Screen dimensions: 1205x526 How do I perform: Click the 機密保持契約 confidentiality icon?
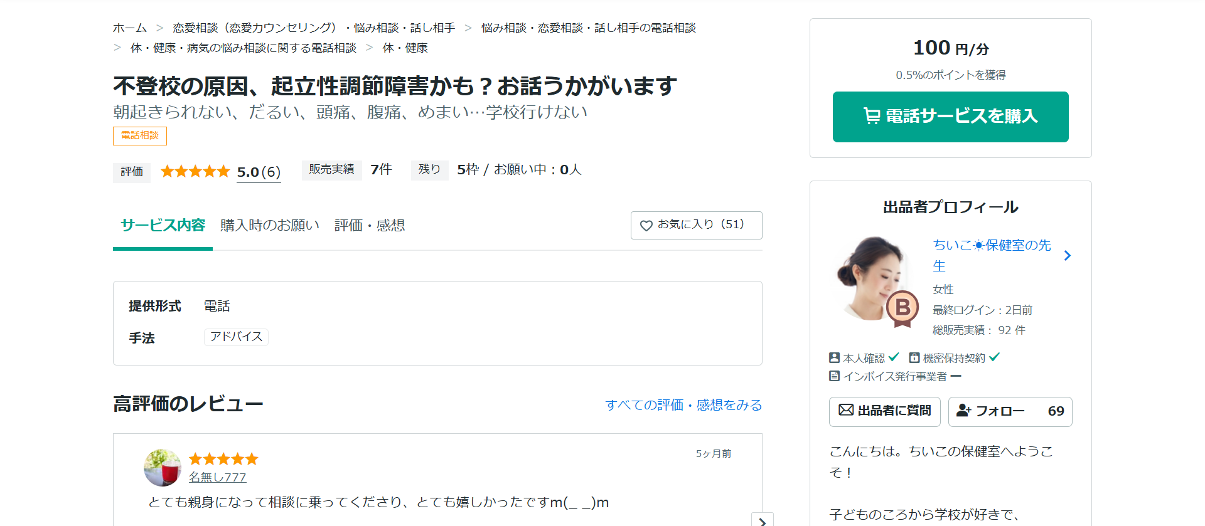914,358
